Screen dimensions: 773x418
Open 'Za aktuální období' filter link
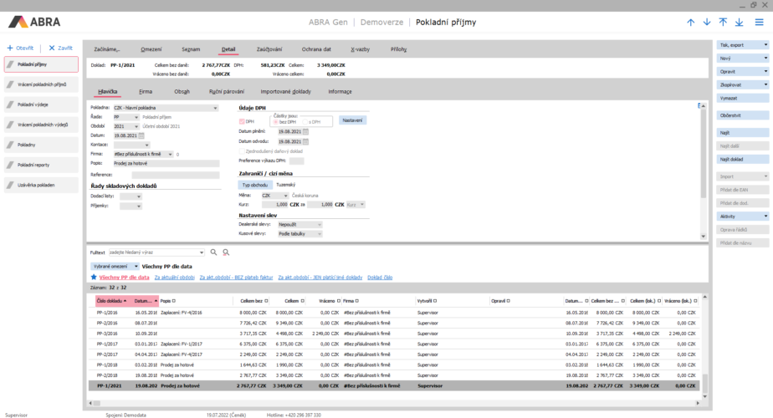[x=174, y=277]
